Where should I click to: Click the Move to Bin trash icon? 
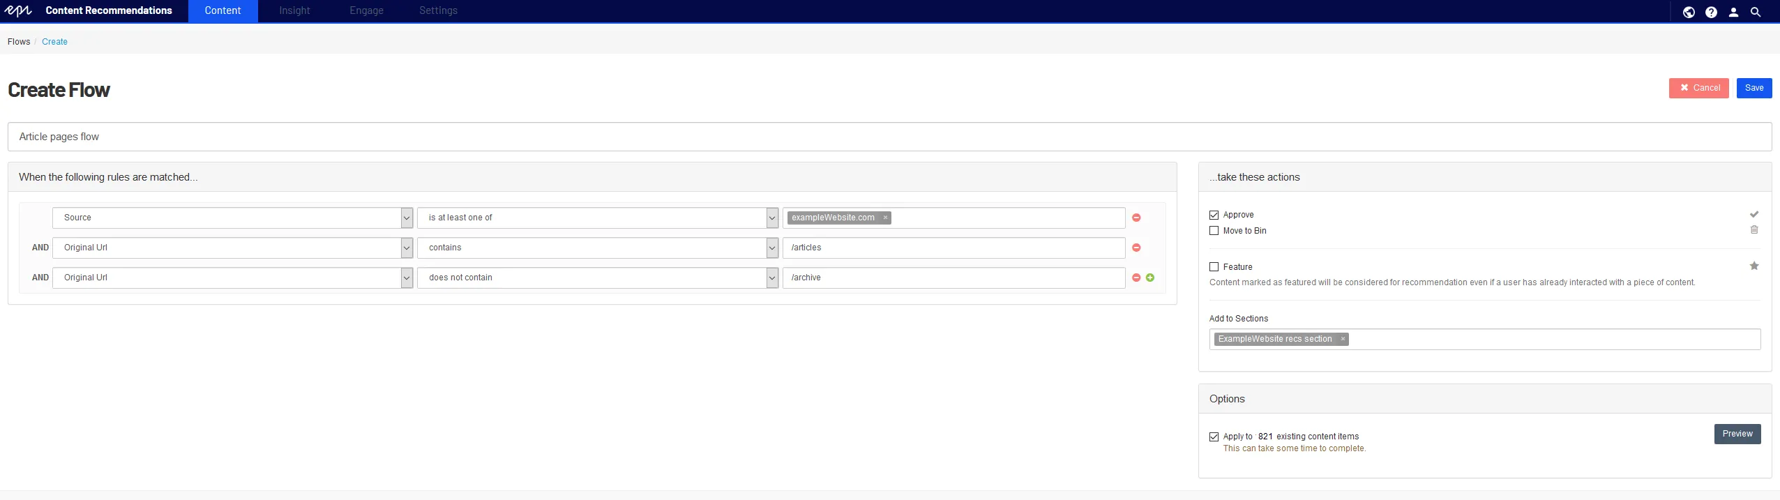[x=1754, y=229]
